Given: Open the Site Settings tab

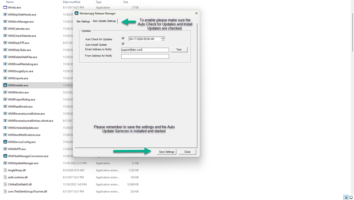Looking at the screenshot, I should click(83, 21).
